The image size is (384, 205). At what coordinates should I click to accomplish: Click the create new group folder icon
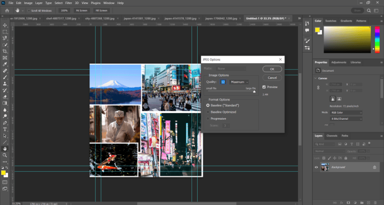click(362, 203)
